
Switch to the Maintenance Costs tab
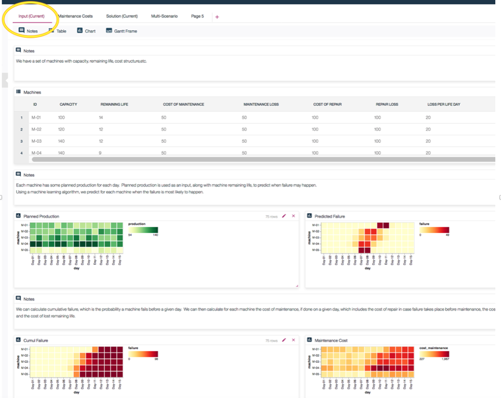(x=75, y=16)
